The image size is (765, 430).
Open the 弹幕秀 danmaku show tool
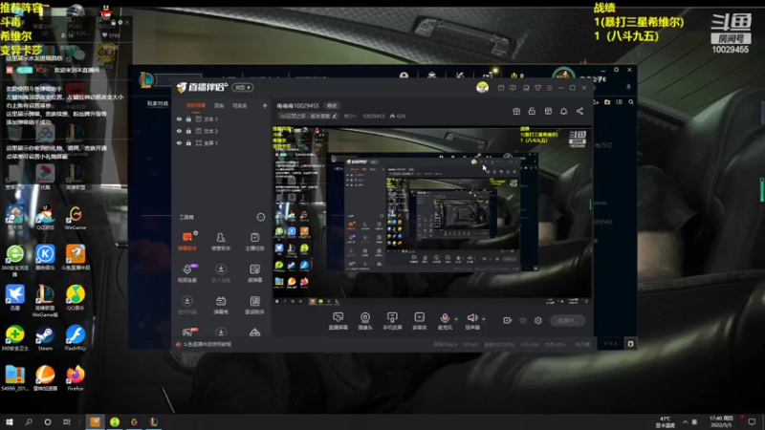pyautogui.click(x=221, y=305)
